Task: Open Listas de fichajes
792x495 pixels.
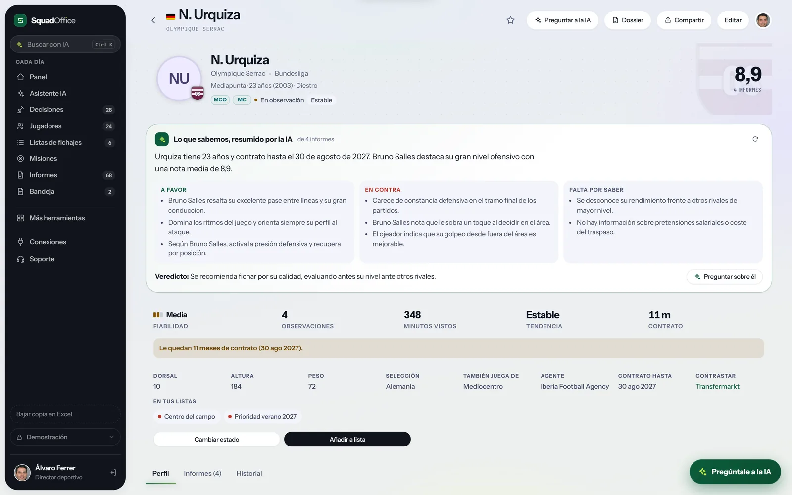Action: click(65, 142)
